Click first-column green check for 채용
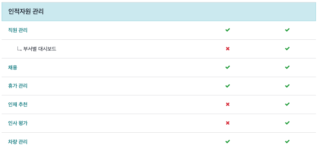Image resolution: width=318 pixels, height=151 pixels. click(228, 67)
